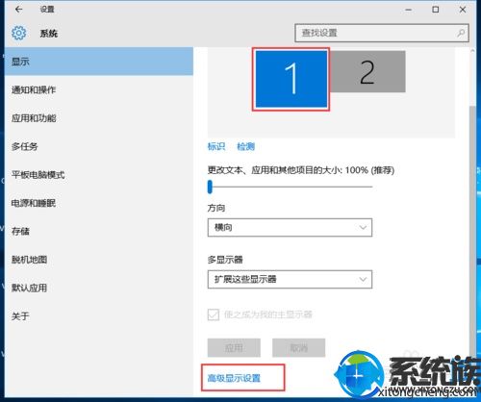Click the back arrow icon

pos(18,10)
